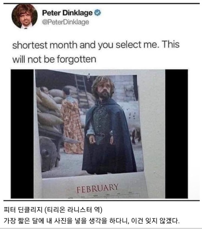Screen dimensions: 202x230
Task: Click the FEBRUARY heading on the calendar
Action: click(97, 188)
